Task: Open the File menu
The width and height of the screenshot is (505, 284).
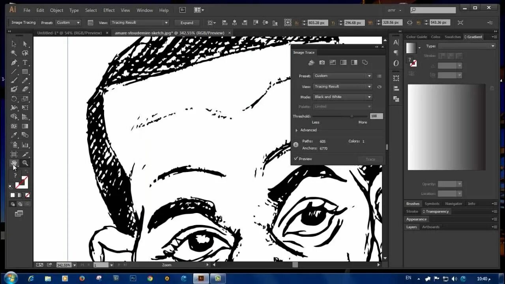Action: [27, 10]
